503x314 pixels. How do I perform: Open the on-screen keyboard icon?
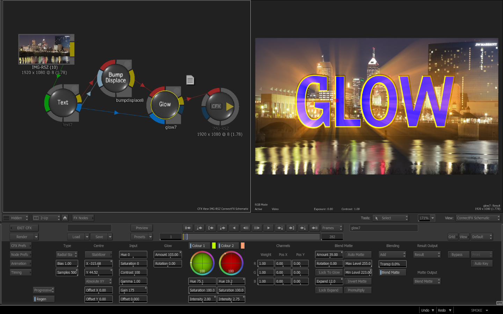(499, 303)
